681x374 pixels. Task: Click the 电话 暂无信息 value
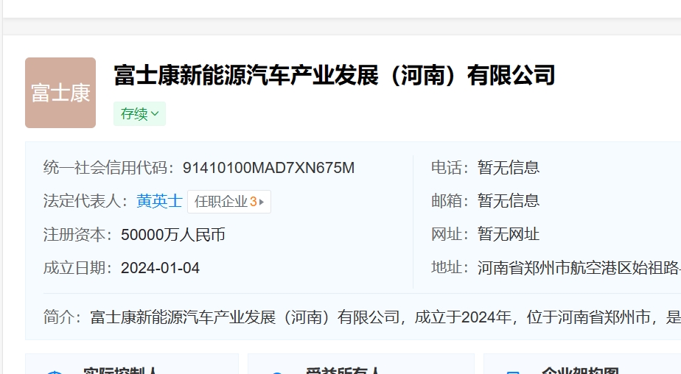(508, 167)
